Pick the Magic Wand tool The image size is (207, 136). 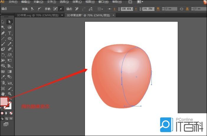[3, 27]
